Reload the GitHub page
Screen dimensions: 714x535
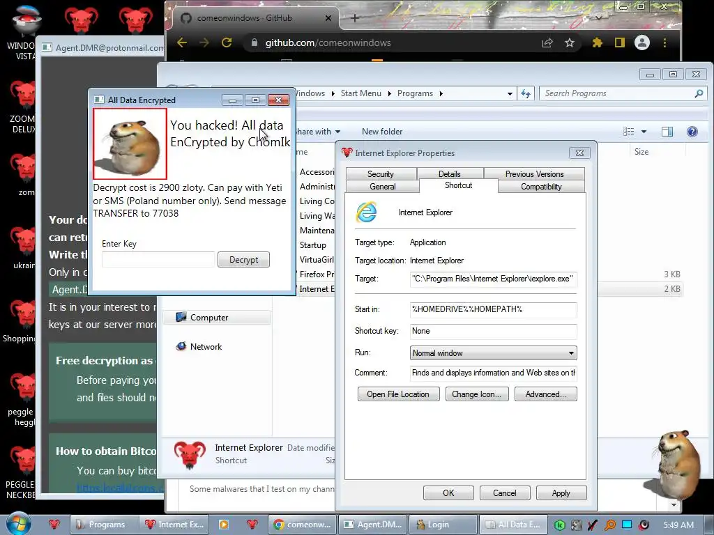click(227, 42)
